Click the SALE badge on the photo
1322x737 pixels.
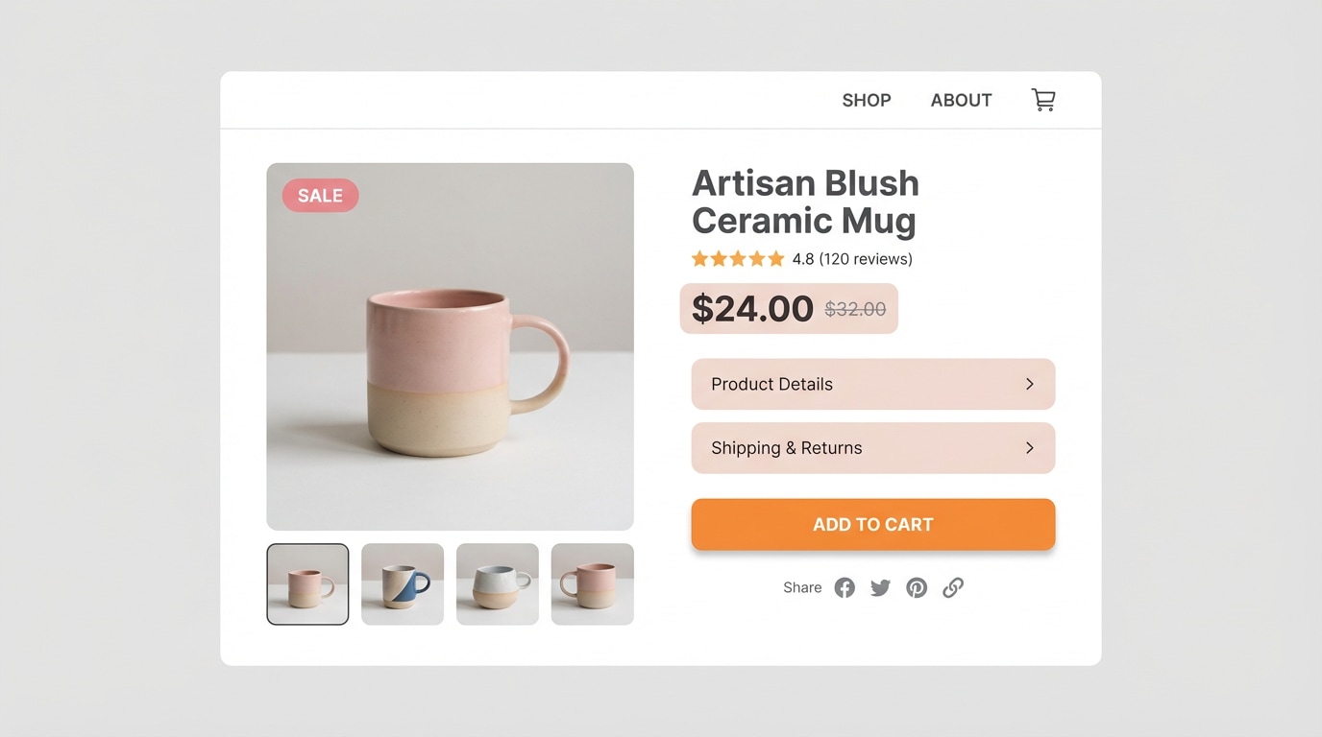[x=319, y=195]
